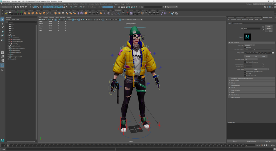Check Ignore Color Space File Rules

click(245, 72)
